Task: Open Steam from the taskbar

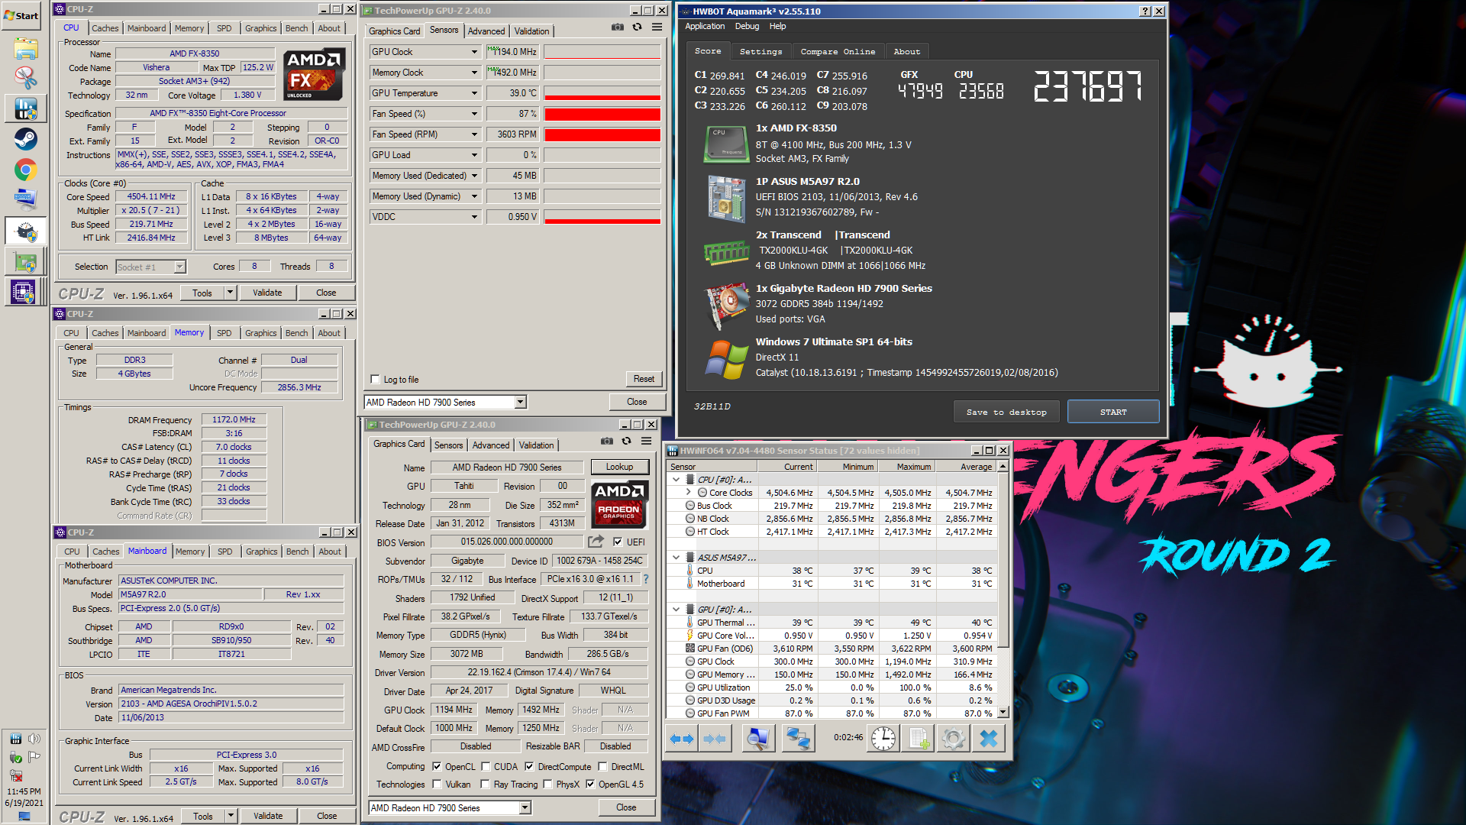Action: (25, 139)
